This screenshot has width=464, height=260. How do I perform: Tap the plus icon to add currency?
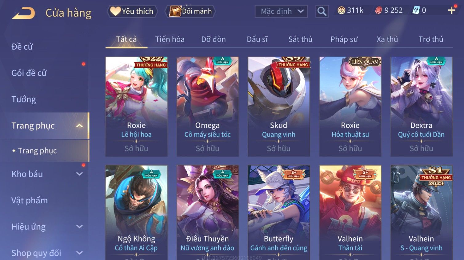pos(451,10)
